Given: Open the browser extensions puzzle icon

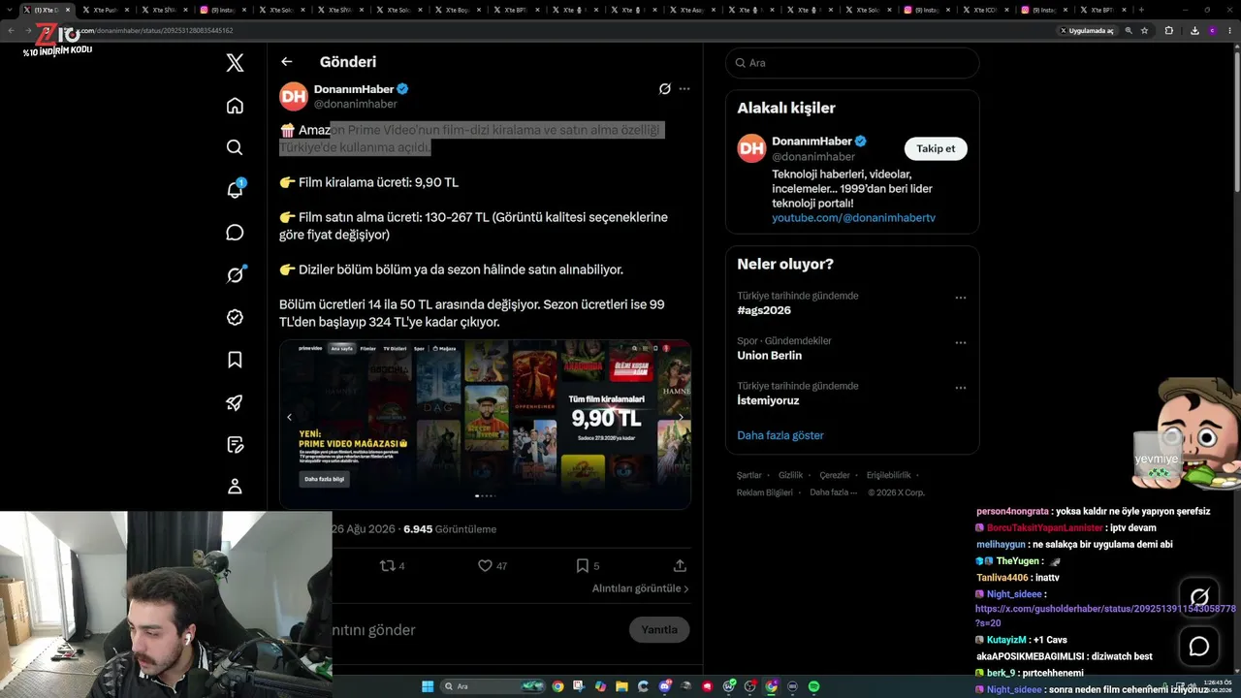Looking at the screenshot, I should [x=1168, y=30].
